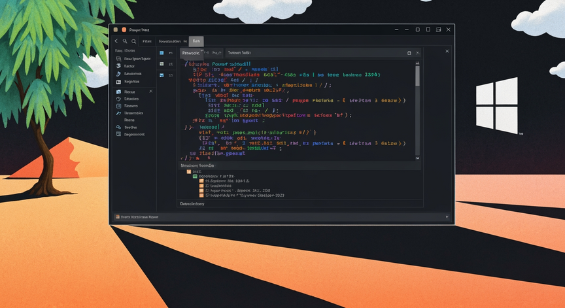This screenshot has height=308, width=565.
Task: Click the beige square icon in the title bar
Action: click(x=116, y=29)
